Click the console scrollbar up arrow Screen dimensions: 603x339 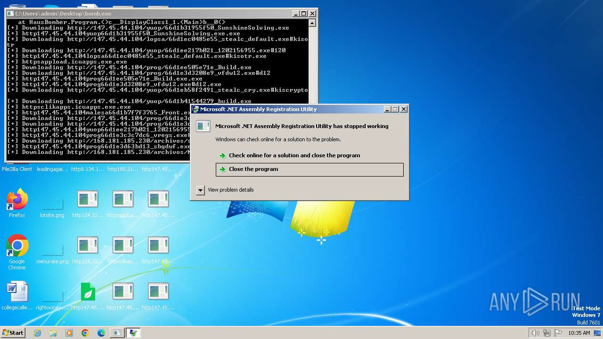click(312, 23)
